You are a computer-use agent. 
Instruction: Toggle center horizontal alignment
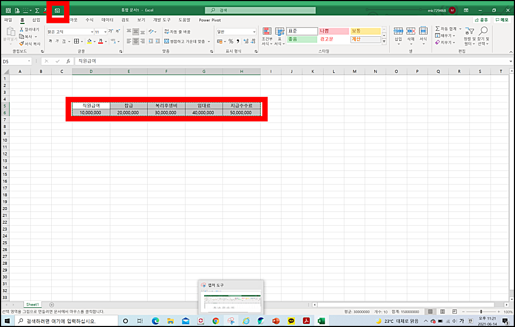pyautogui.click(x=135, y=42)
